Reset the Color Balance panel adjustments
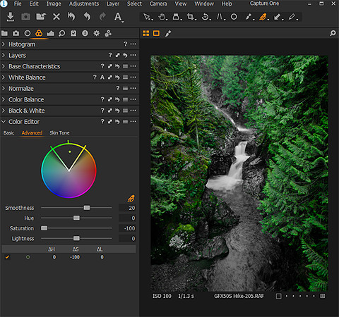 (117, 99)
